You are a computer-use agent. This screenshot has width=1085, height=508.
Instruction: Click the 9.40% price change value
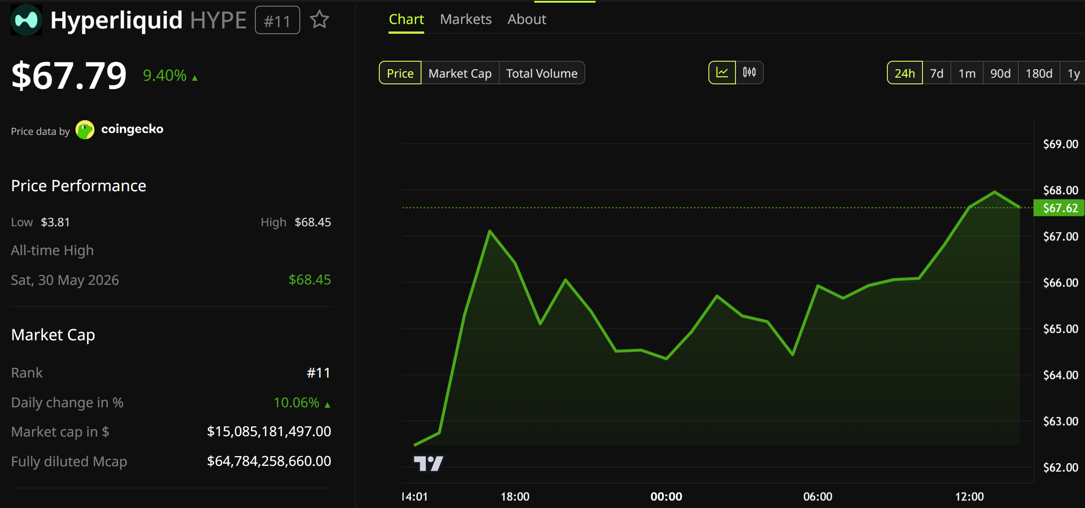click(165, 75)
